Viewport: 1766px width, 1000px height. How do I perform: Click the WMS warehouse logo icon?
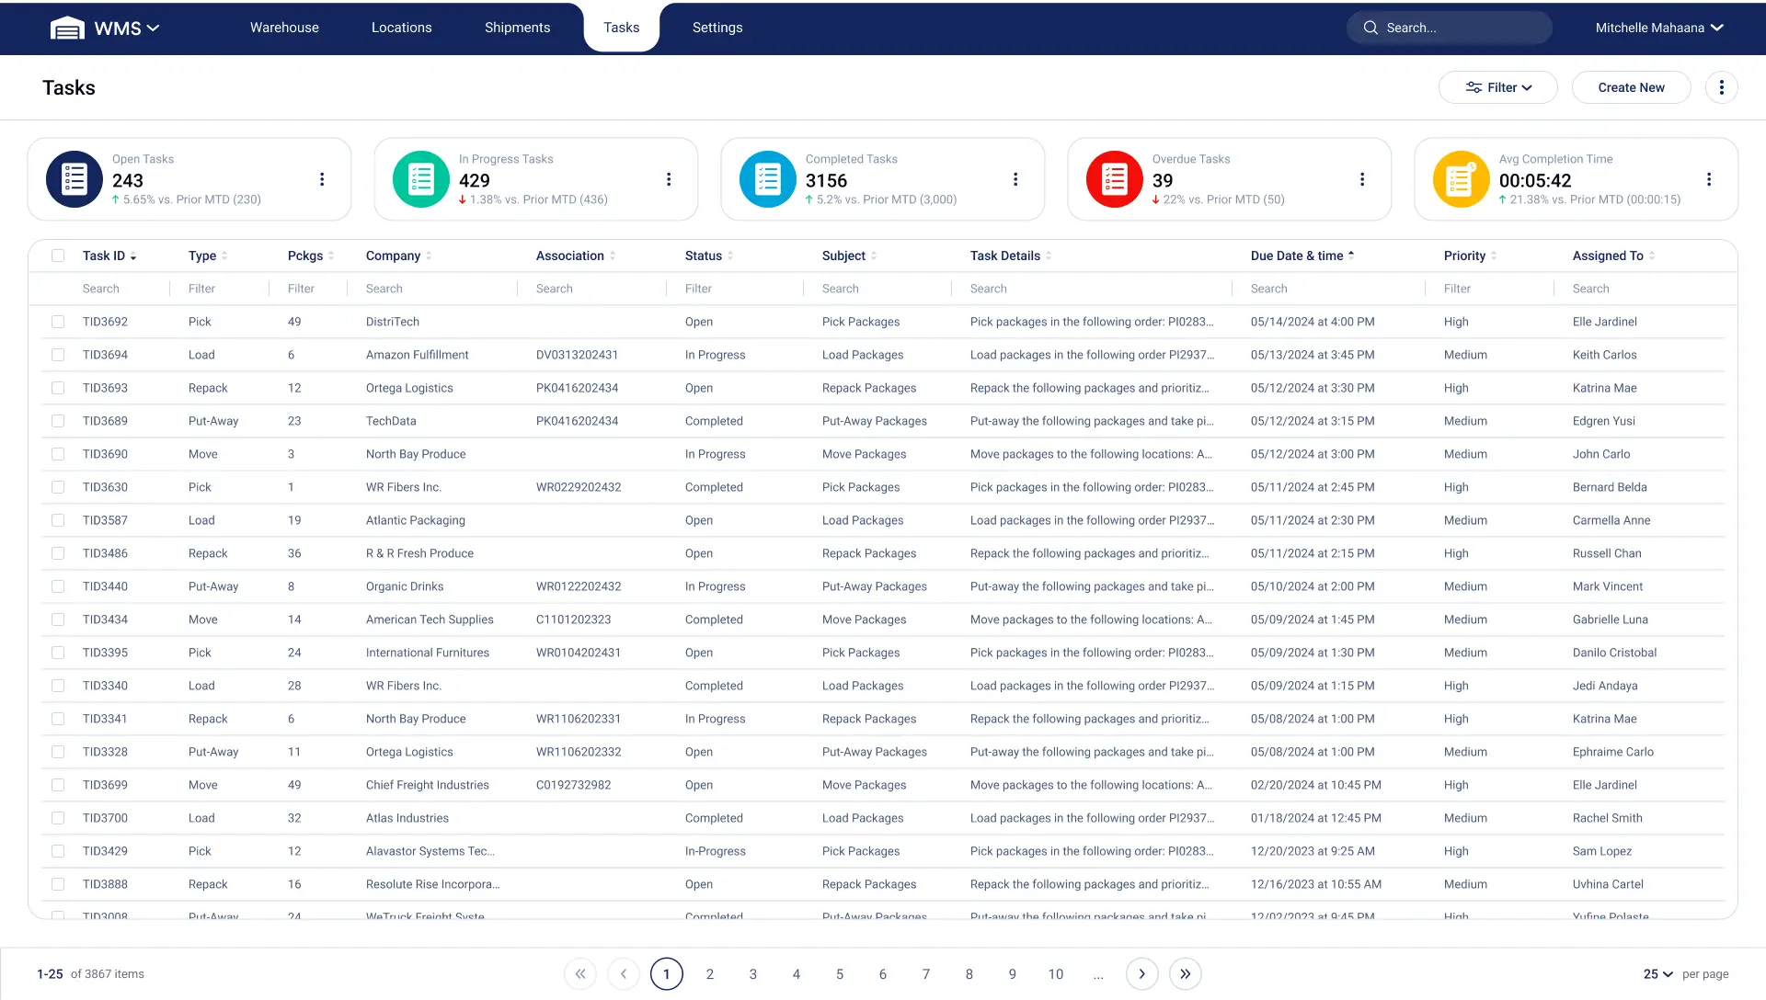[67, 28]
